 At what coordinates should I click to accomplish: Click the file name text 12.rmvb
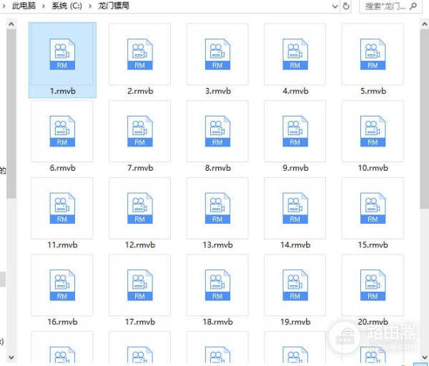coord(140,244)
